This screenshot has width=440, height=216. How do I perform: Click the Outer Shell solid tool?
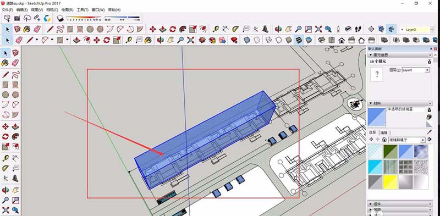coord(384,40)
